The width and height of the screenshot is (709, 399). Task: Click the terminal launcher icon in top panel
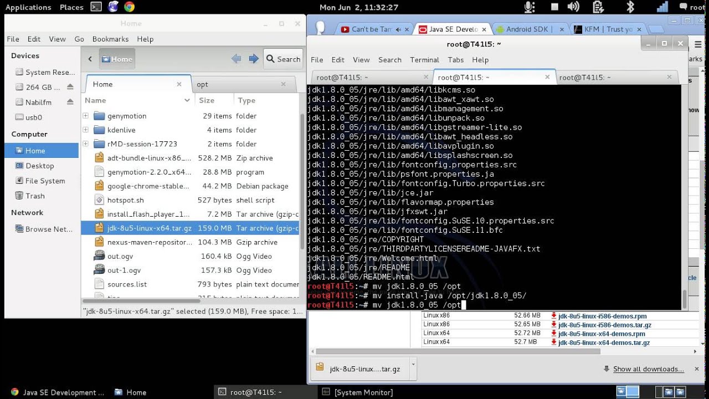pyautogui.click(x=96, y=7)
